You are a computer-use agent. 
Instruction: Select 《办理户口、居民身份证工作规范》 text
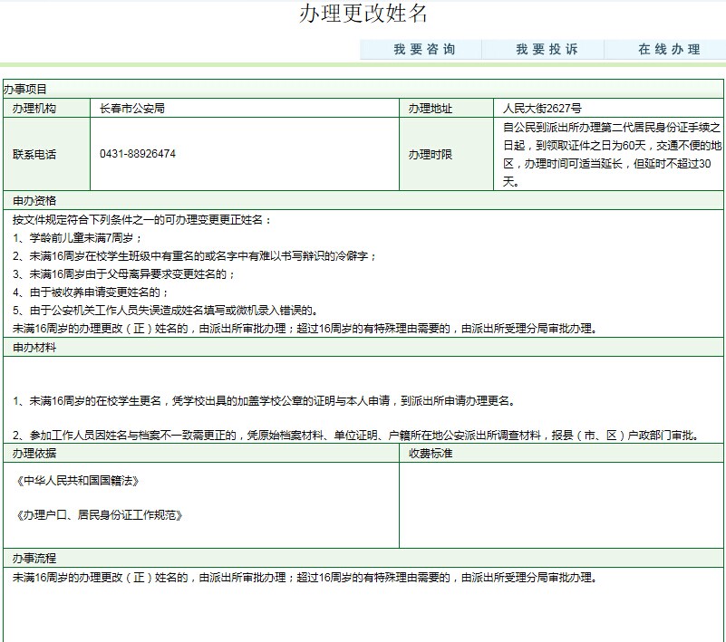pyautogui.click(x=98, y=515)
